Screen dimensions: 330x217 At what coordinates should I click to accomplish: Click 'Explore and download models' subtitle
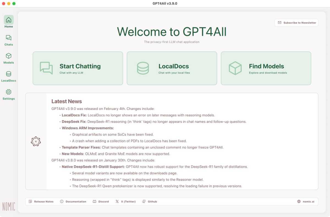click(268, 73)
